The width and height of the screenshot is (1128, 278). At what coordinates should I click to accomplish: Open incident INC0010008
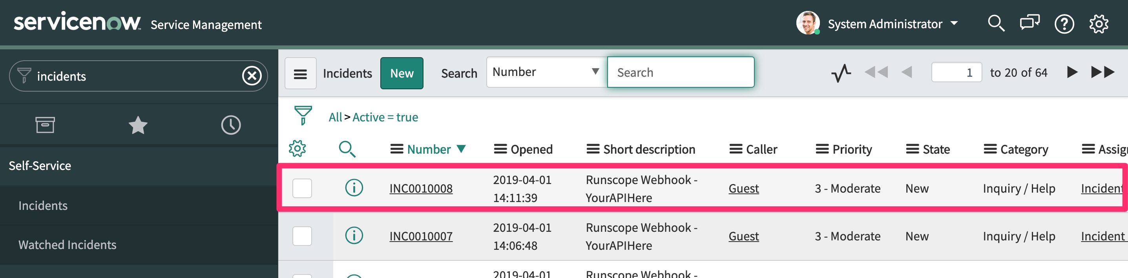(421, 188)
